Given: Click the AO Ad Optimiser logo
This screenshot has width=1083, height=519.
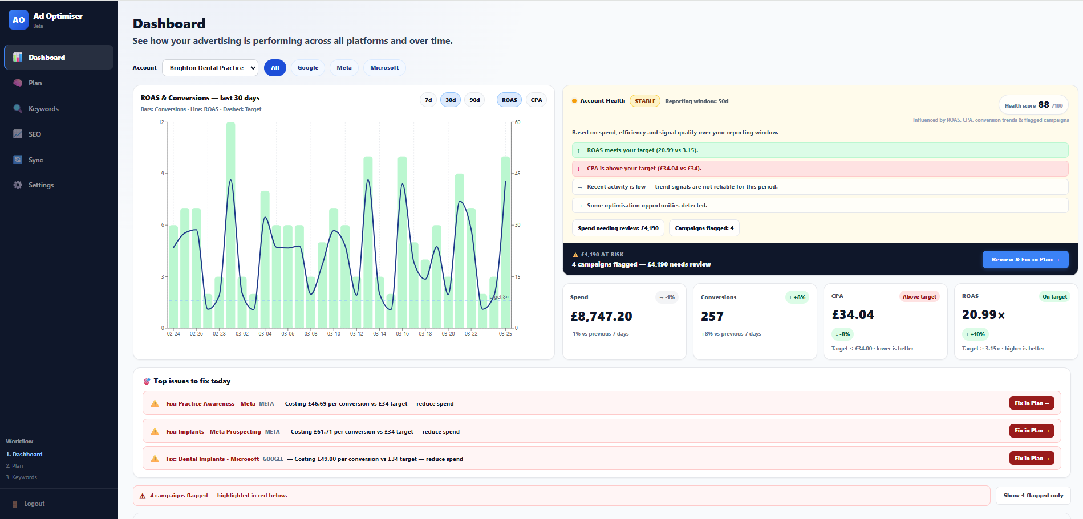Looking at the screenshot, I should [x=19, y=19].
